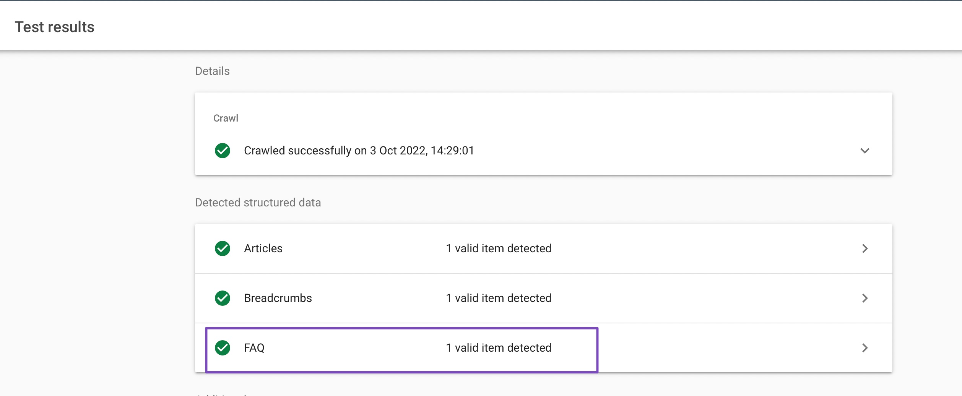Select the Breadcrumbs row label
The width and height of the screenshot is (962, 396).
[x=278, y=298]
